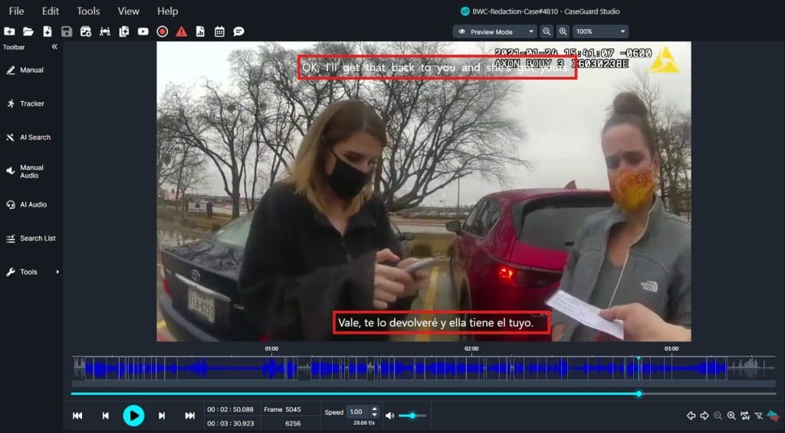Expand the Tools submenu in sidebar

coord(31,272)
